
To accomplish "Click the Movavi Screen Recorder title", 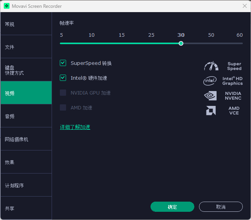I will pyautogui.click(x=37, y=6).
